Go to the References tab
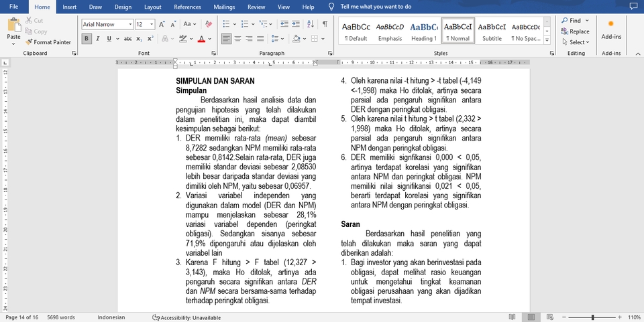 pos(187,7)
